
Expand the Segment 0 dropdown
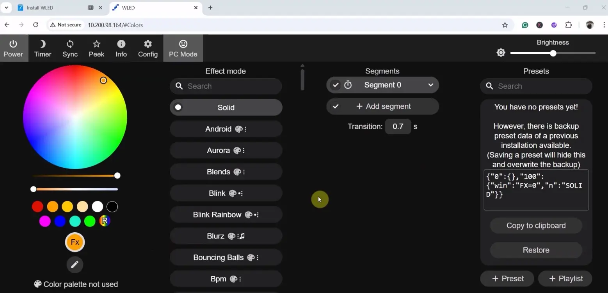[x=431, y=85]
